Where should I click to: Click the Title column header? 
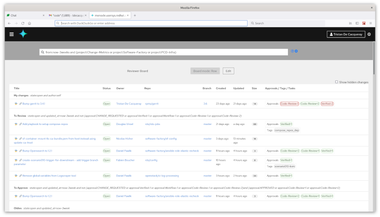point(16,88)
